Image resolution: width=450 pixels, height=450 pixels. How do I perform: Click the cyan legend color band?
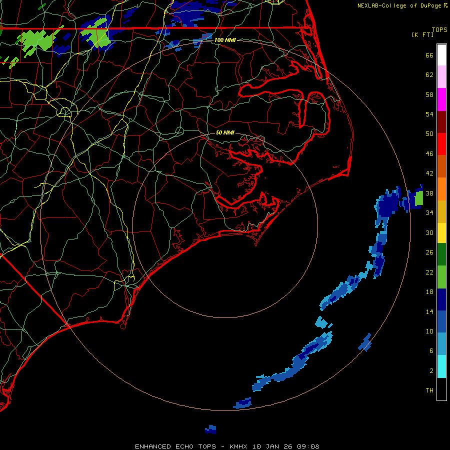click(x=441, y=366)
